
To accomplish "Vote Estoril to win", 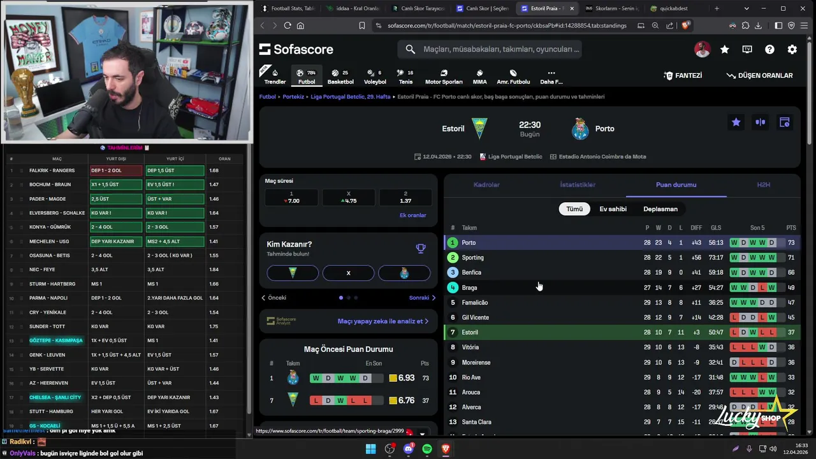I will click(x=293, y=273).
